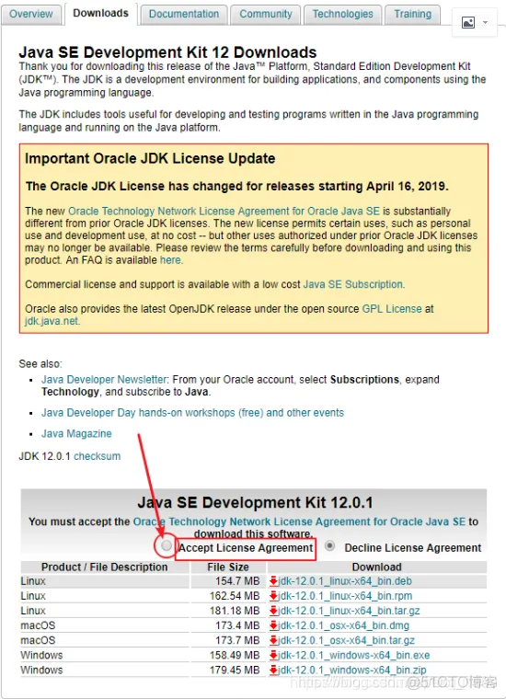Click the red download arrow icon beside the linux .tar.gz file
Image resolution: width=506 pixels, height=699 pixels.
click(274, 611)
